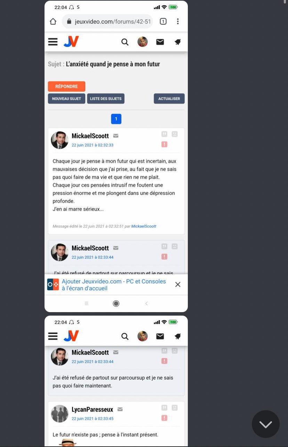The width and height of the screenshot is (288, 447).
Task: Tap browser home icon beside the address bar
Action: [53, 22]
